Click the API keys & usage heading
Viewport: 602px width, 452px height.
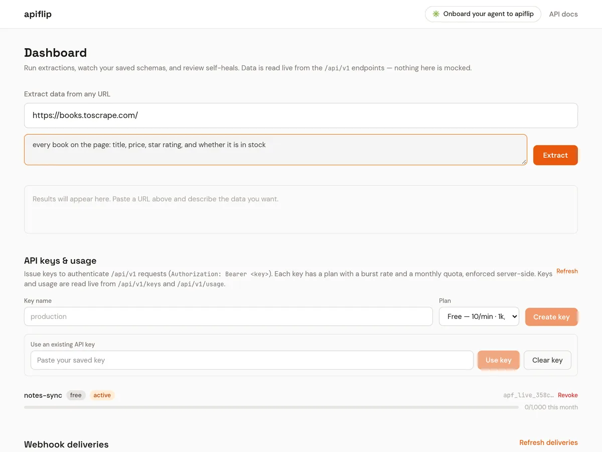(60, 261)
